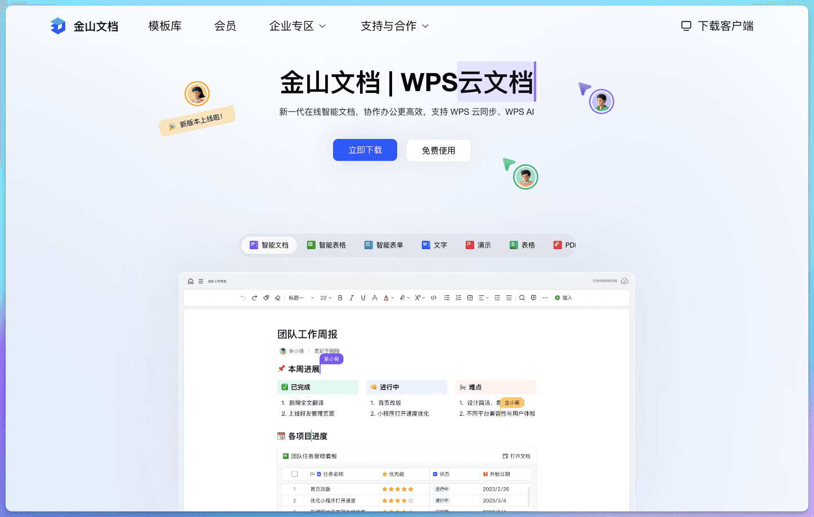Expand the font color dropdown arrow
This screenshot has height=517, width=814.
[393, 298]
